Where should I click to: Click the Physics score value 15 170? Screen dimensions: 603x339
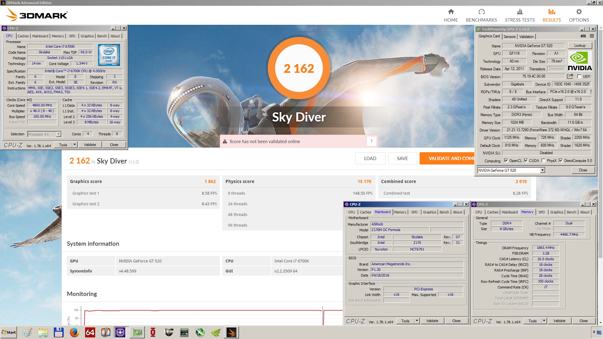click(364, 181)
